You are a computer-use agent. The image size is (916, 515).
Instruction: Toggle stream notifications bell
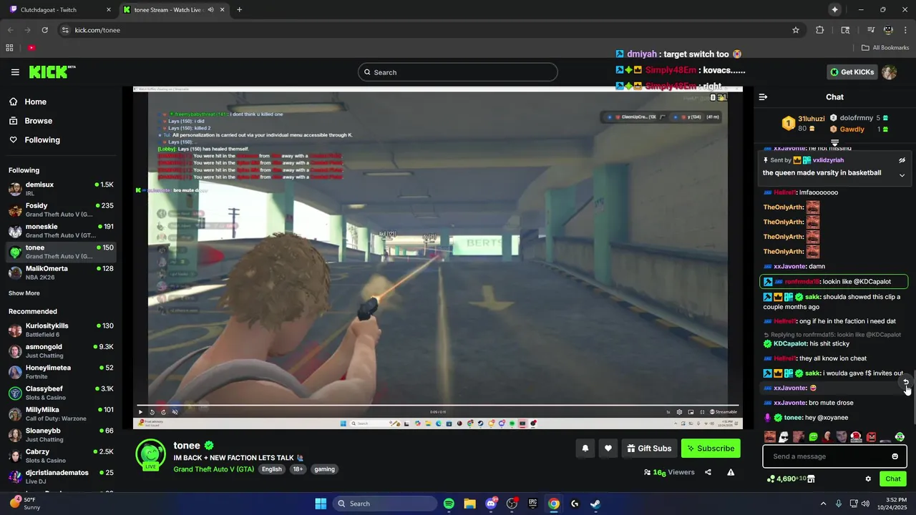585,448
